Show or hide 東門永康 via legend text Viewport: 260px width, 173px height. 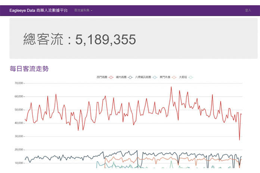pyautogui.click(x=165, y=77)
